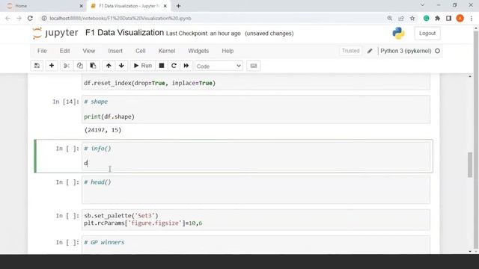The image size is (479, 269).
Task: Open the green Grammarly extension icon
Action: (426, 18)
